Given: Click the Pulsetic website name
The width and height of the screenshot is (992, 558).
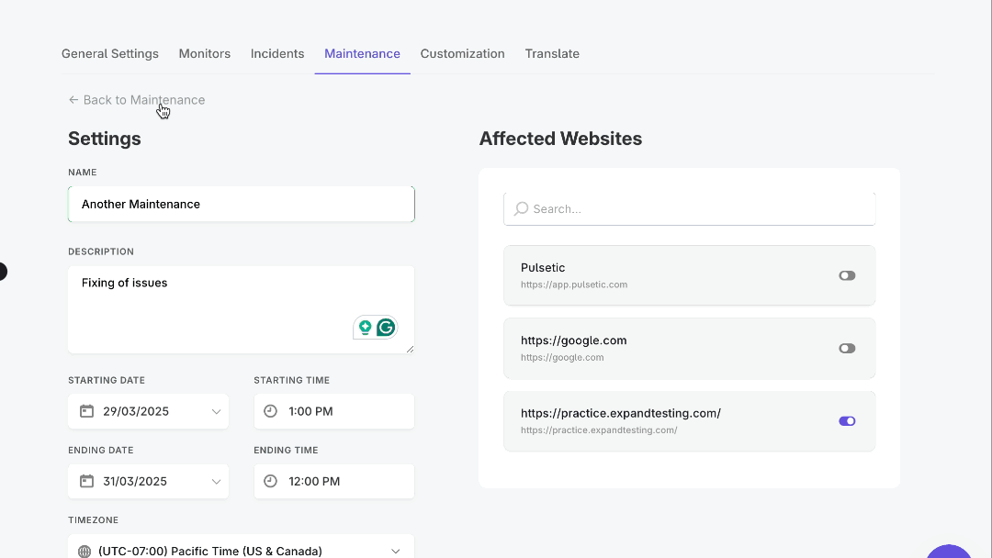Looking at the screenshot, I should [543, 268].
